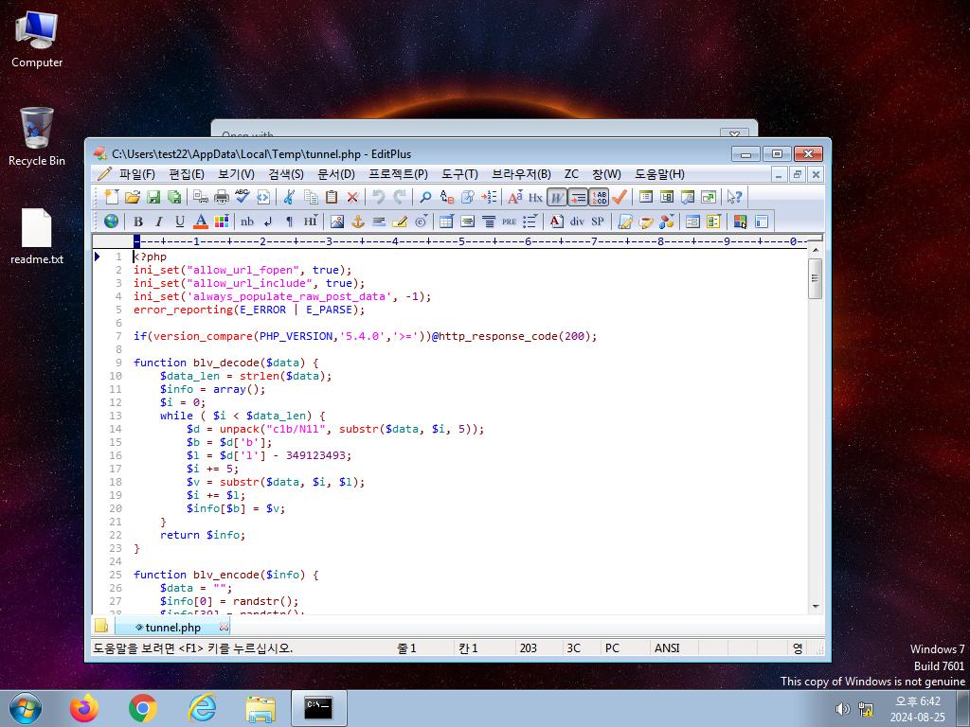
Task: Click the Go to Line icon
Action: pyautogui.click(x=489, y=197)
